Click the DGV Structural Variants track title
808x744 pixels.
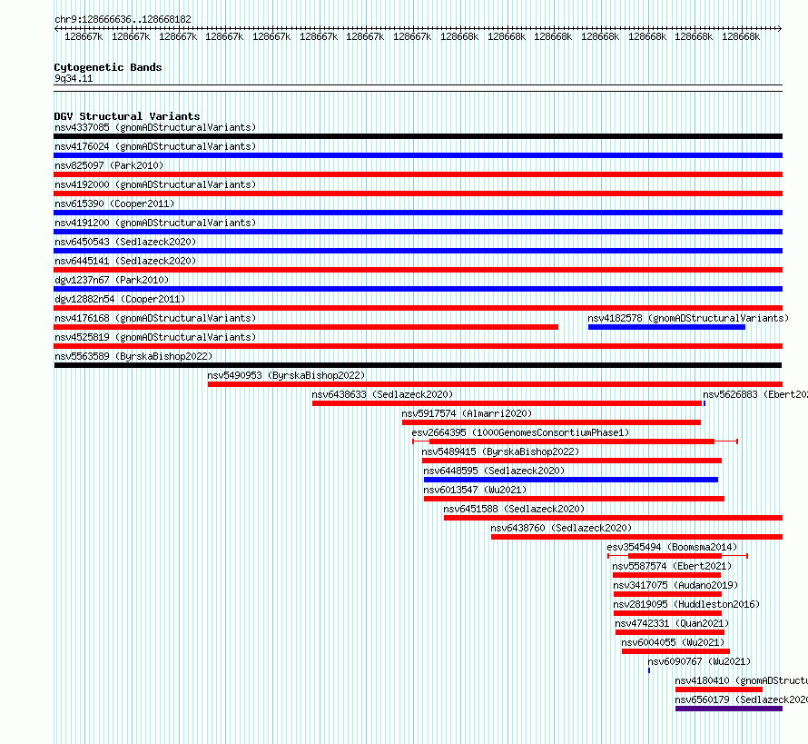(127, 116)
